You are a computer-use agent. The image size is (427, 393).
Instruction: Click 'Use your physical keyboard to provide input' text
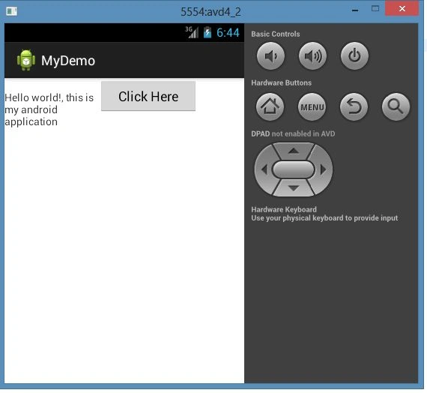[324, 218]
